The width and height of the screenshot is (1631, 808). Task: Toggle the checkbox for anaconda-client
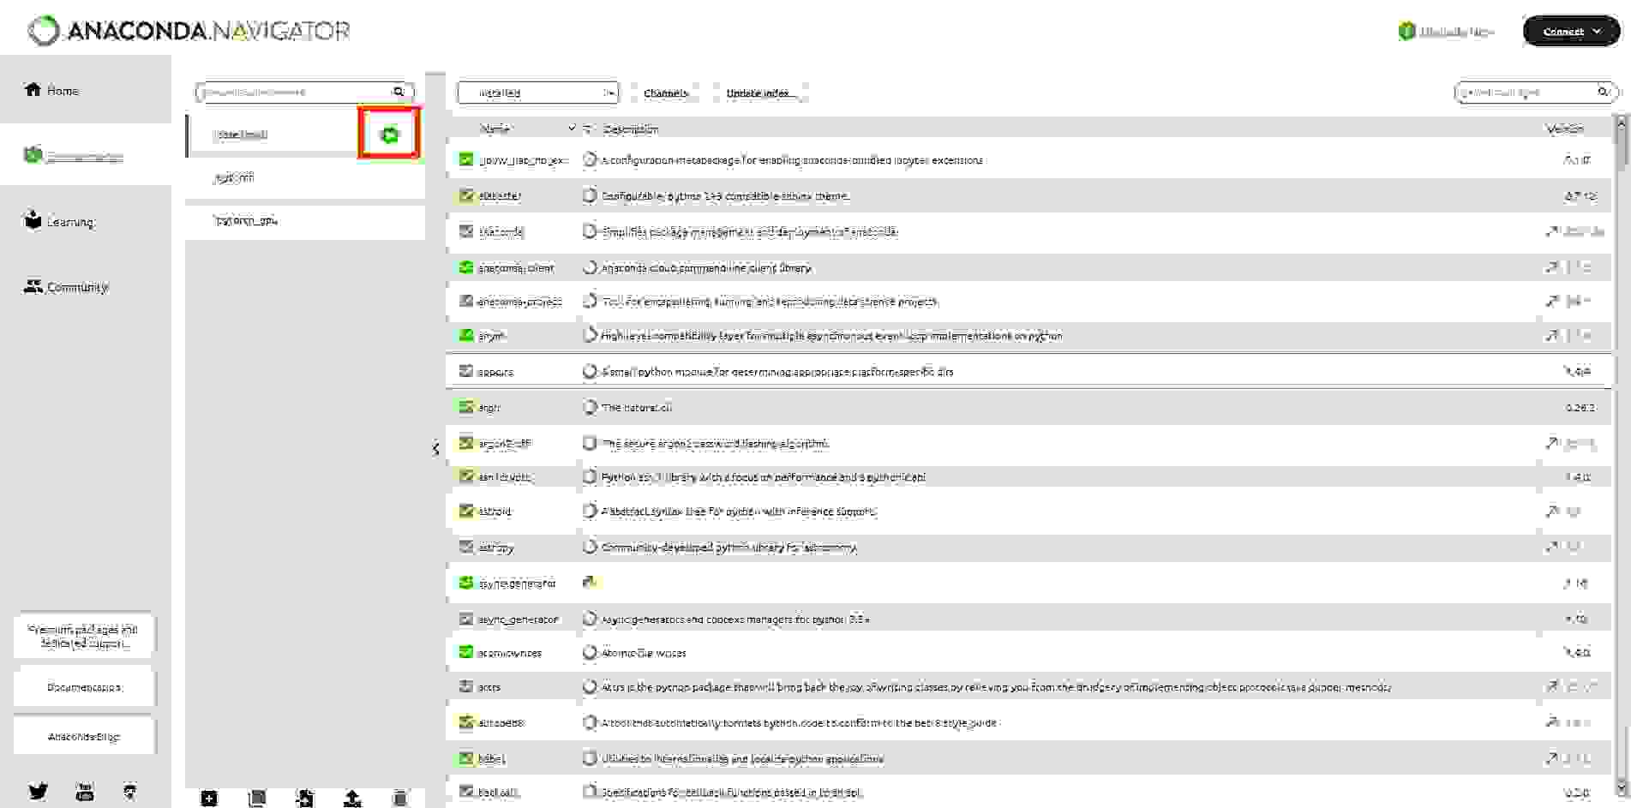click(466, 267)
